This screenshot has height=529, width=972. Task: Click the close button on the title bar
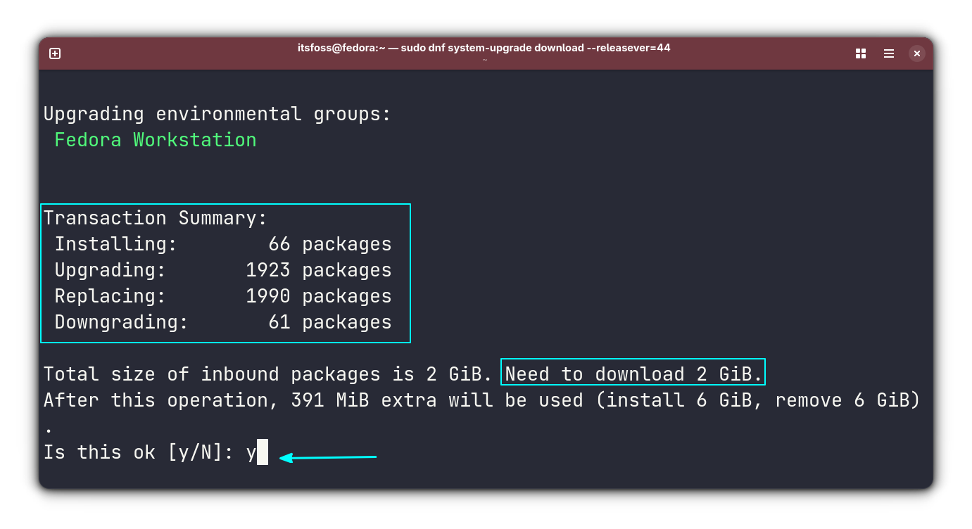(x=916, y=53)
